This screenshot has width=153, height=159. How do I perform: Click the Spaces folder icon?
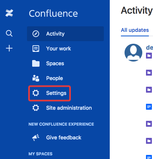[36, 63]
